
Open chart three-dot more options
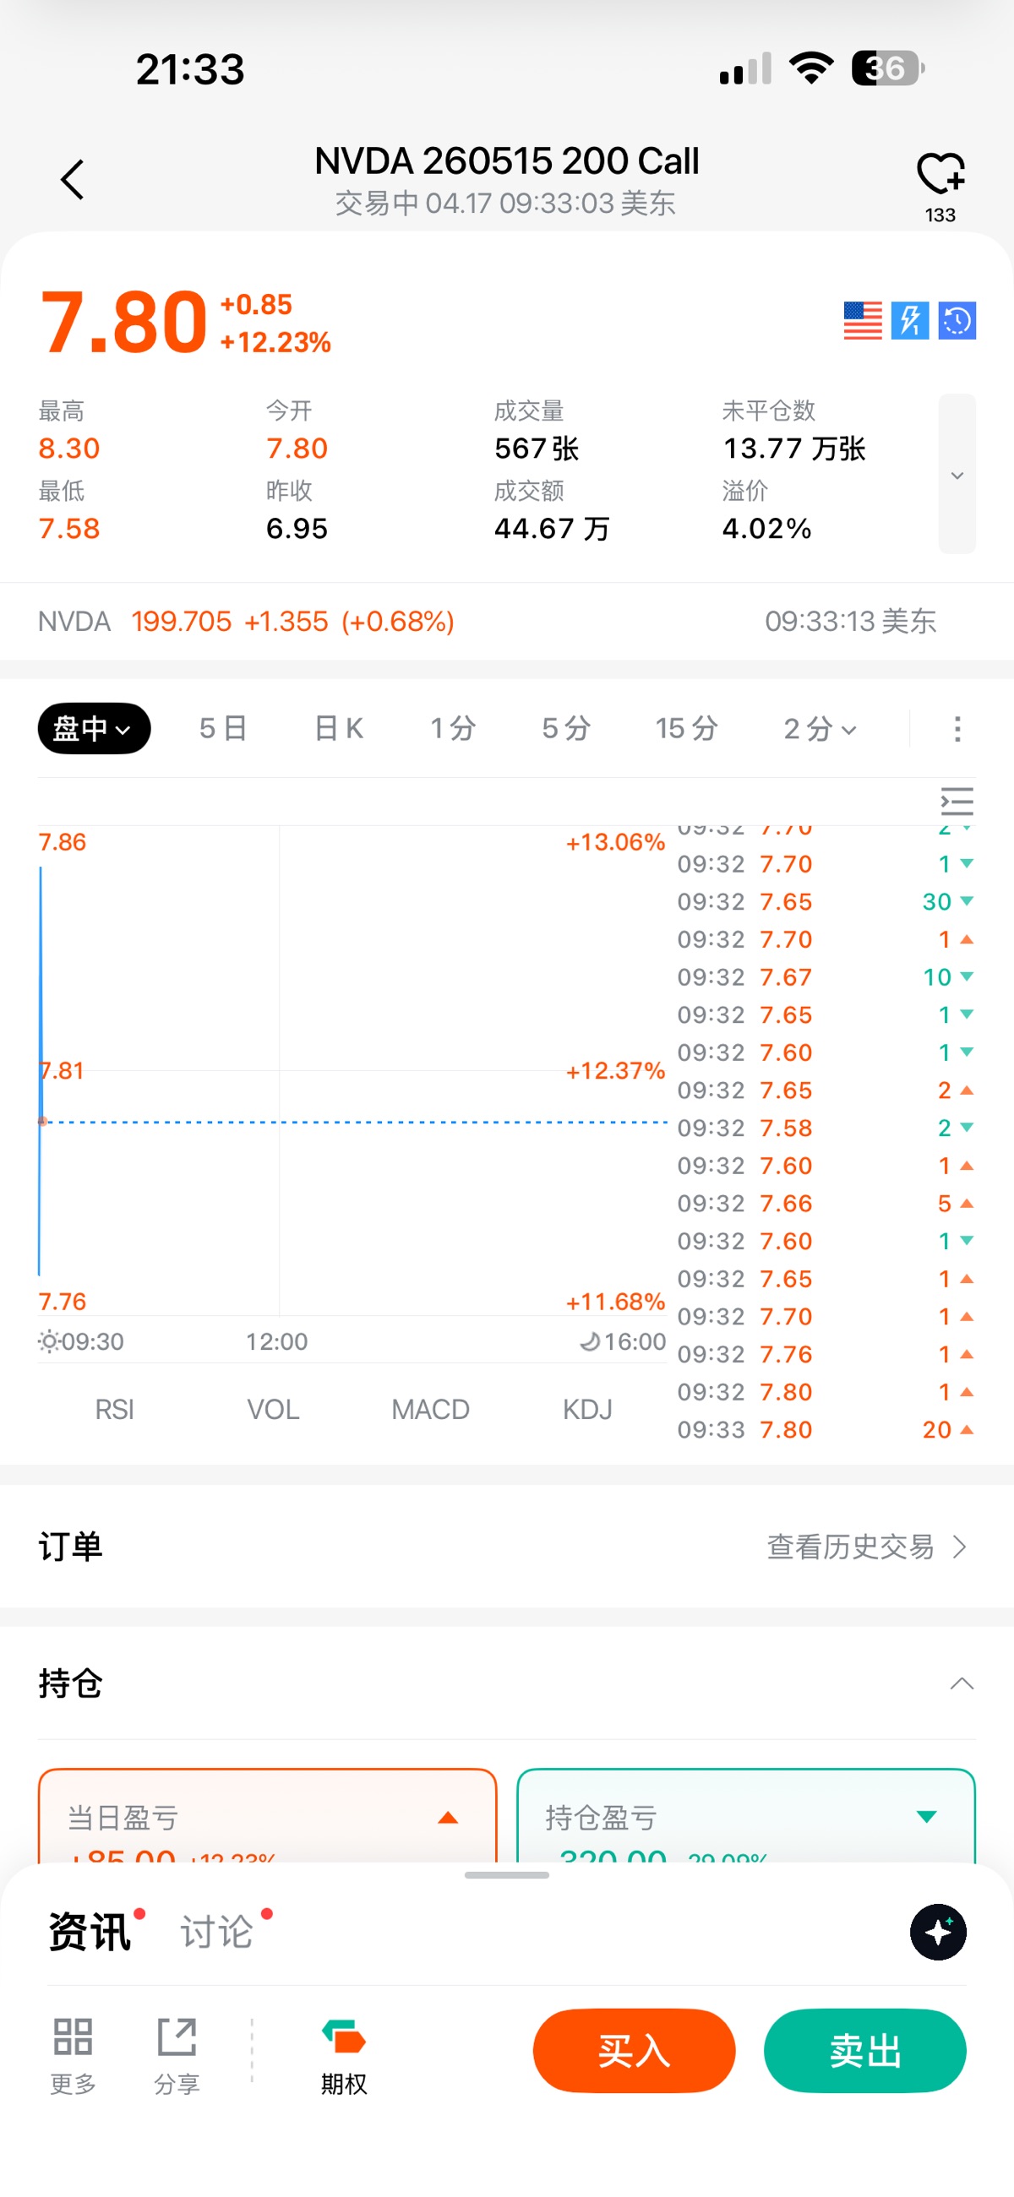(x=957, y=729)
